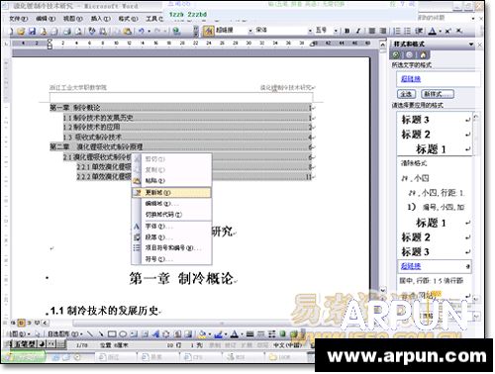Click the Print icon in the toolbar
This screenshot has width=495, height=374.
pyautogui.click(x=67, y=31)
